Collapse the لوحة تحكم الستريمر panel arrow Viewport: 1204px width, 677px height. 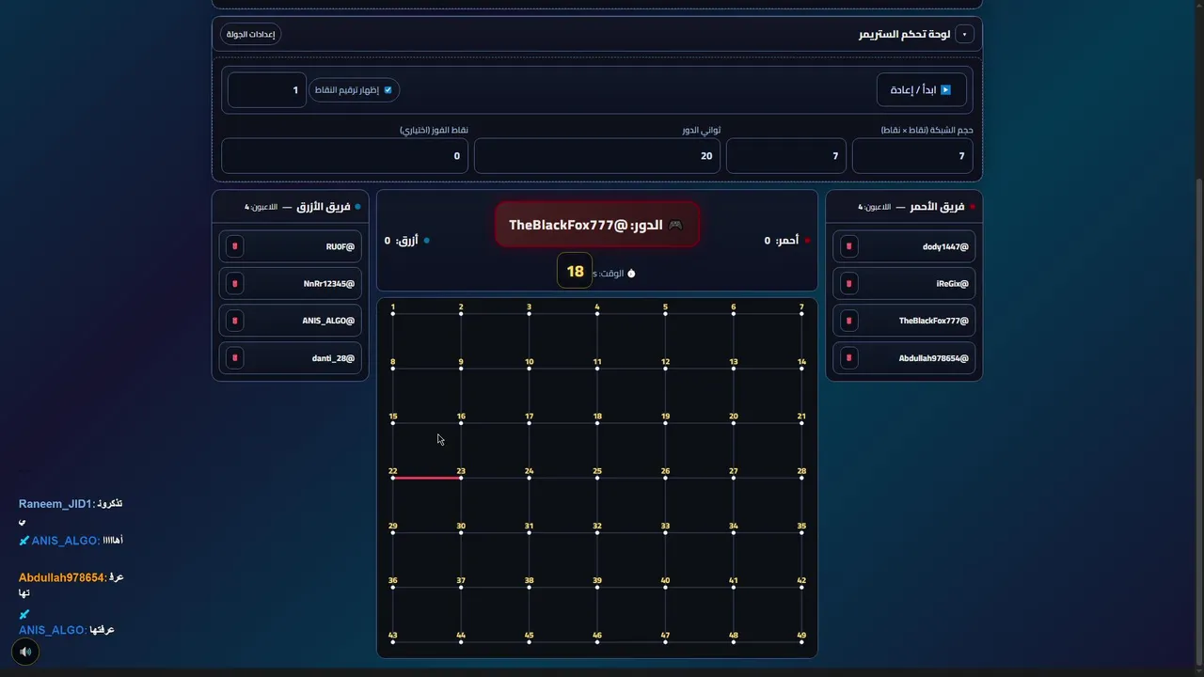coord(964,34)
